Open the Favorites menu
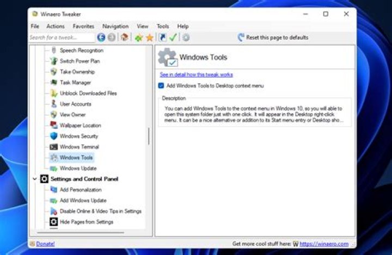The width and height of the screenshot is (392, 255). point(83,26)
